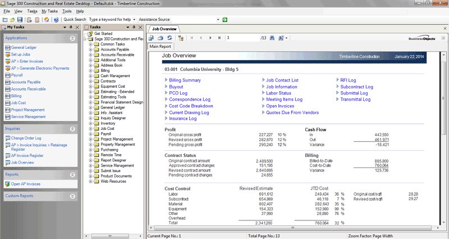Open the Tasks menu
The width and height of the screenshot is (449, 239).
point(32,11)
